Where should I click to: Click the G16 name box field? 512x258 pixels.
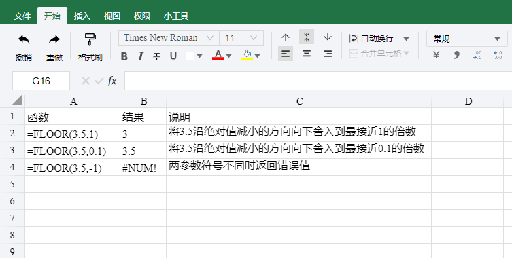coord(41,81)
